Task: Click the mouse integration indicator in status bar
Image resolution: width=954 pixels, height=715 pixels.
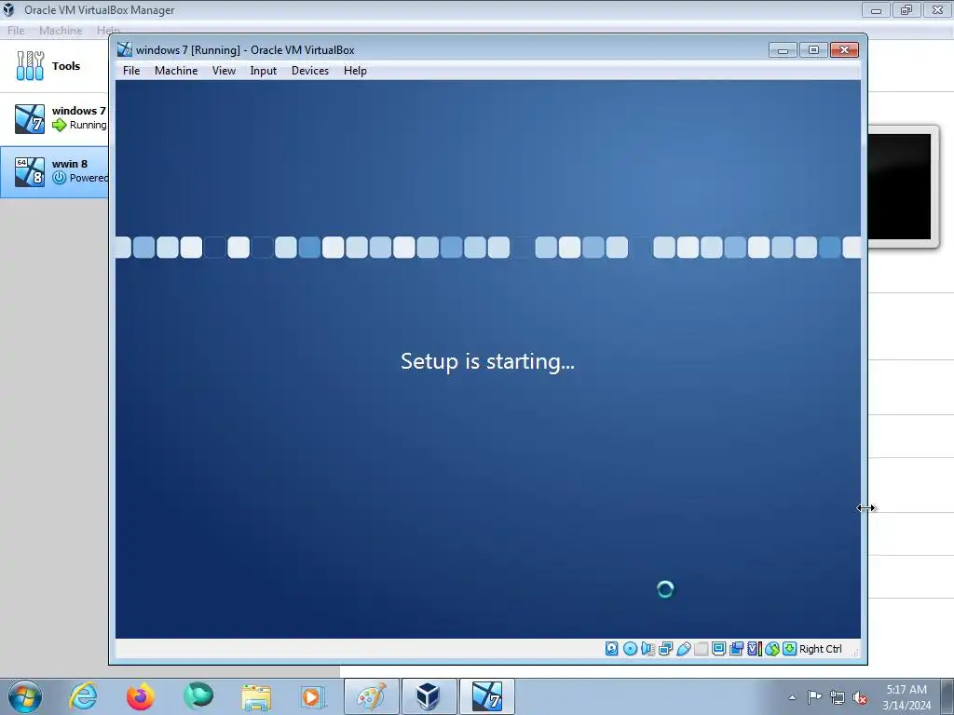Action: click(772, 649)
